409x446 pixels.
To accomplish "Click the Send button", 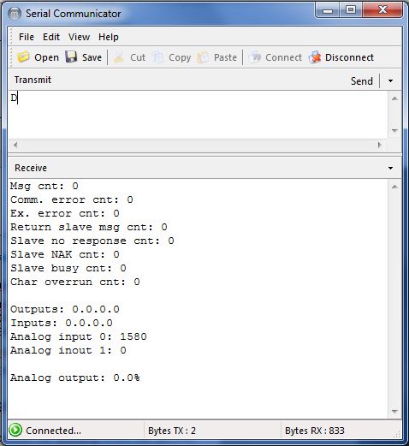I will [x=362, y=81].
